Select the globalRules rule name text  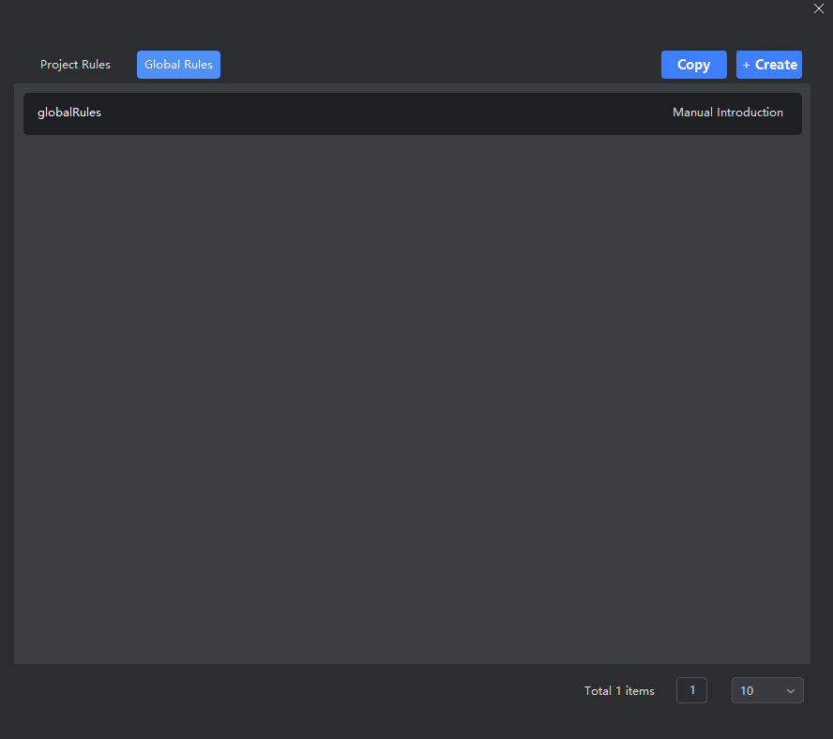pos(69,113)
